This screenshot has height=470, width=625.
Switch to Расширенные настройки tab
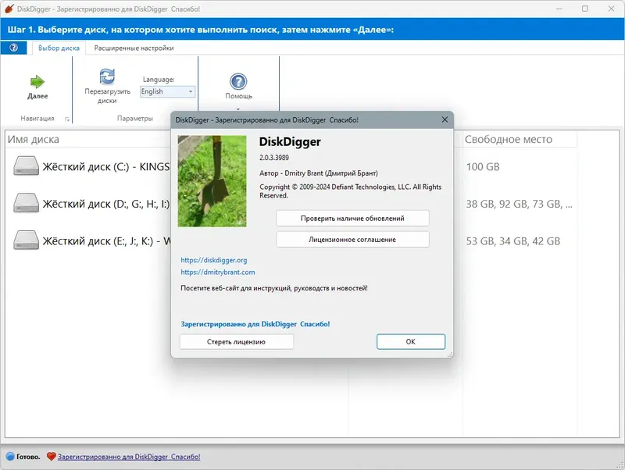134,48
